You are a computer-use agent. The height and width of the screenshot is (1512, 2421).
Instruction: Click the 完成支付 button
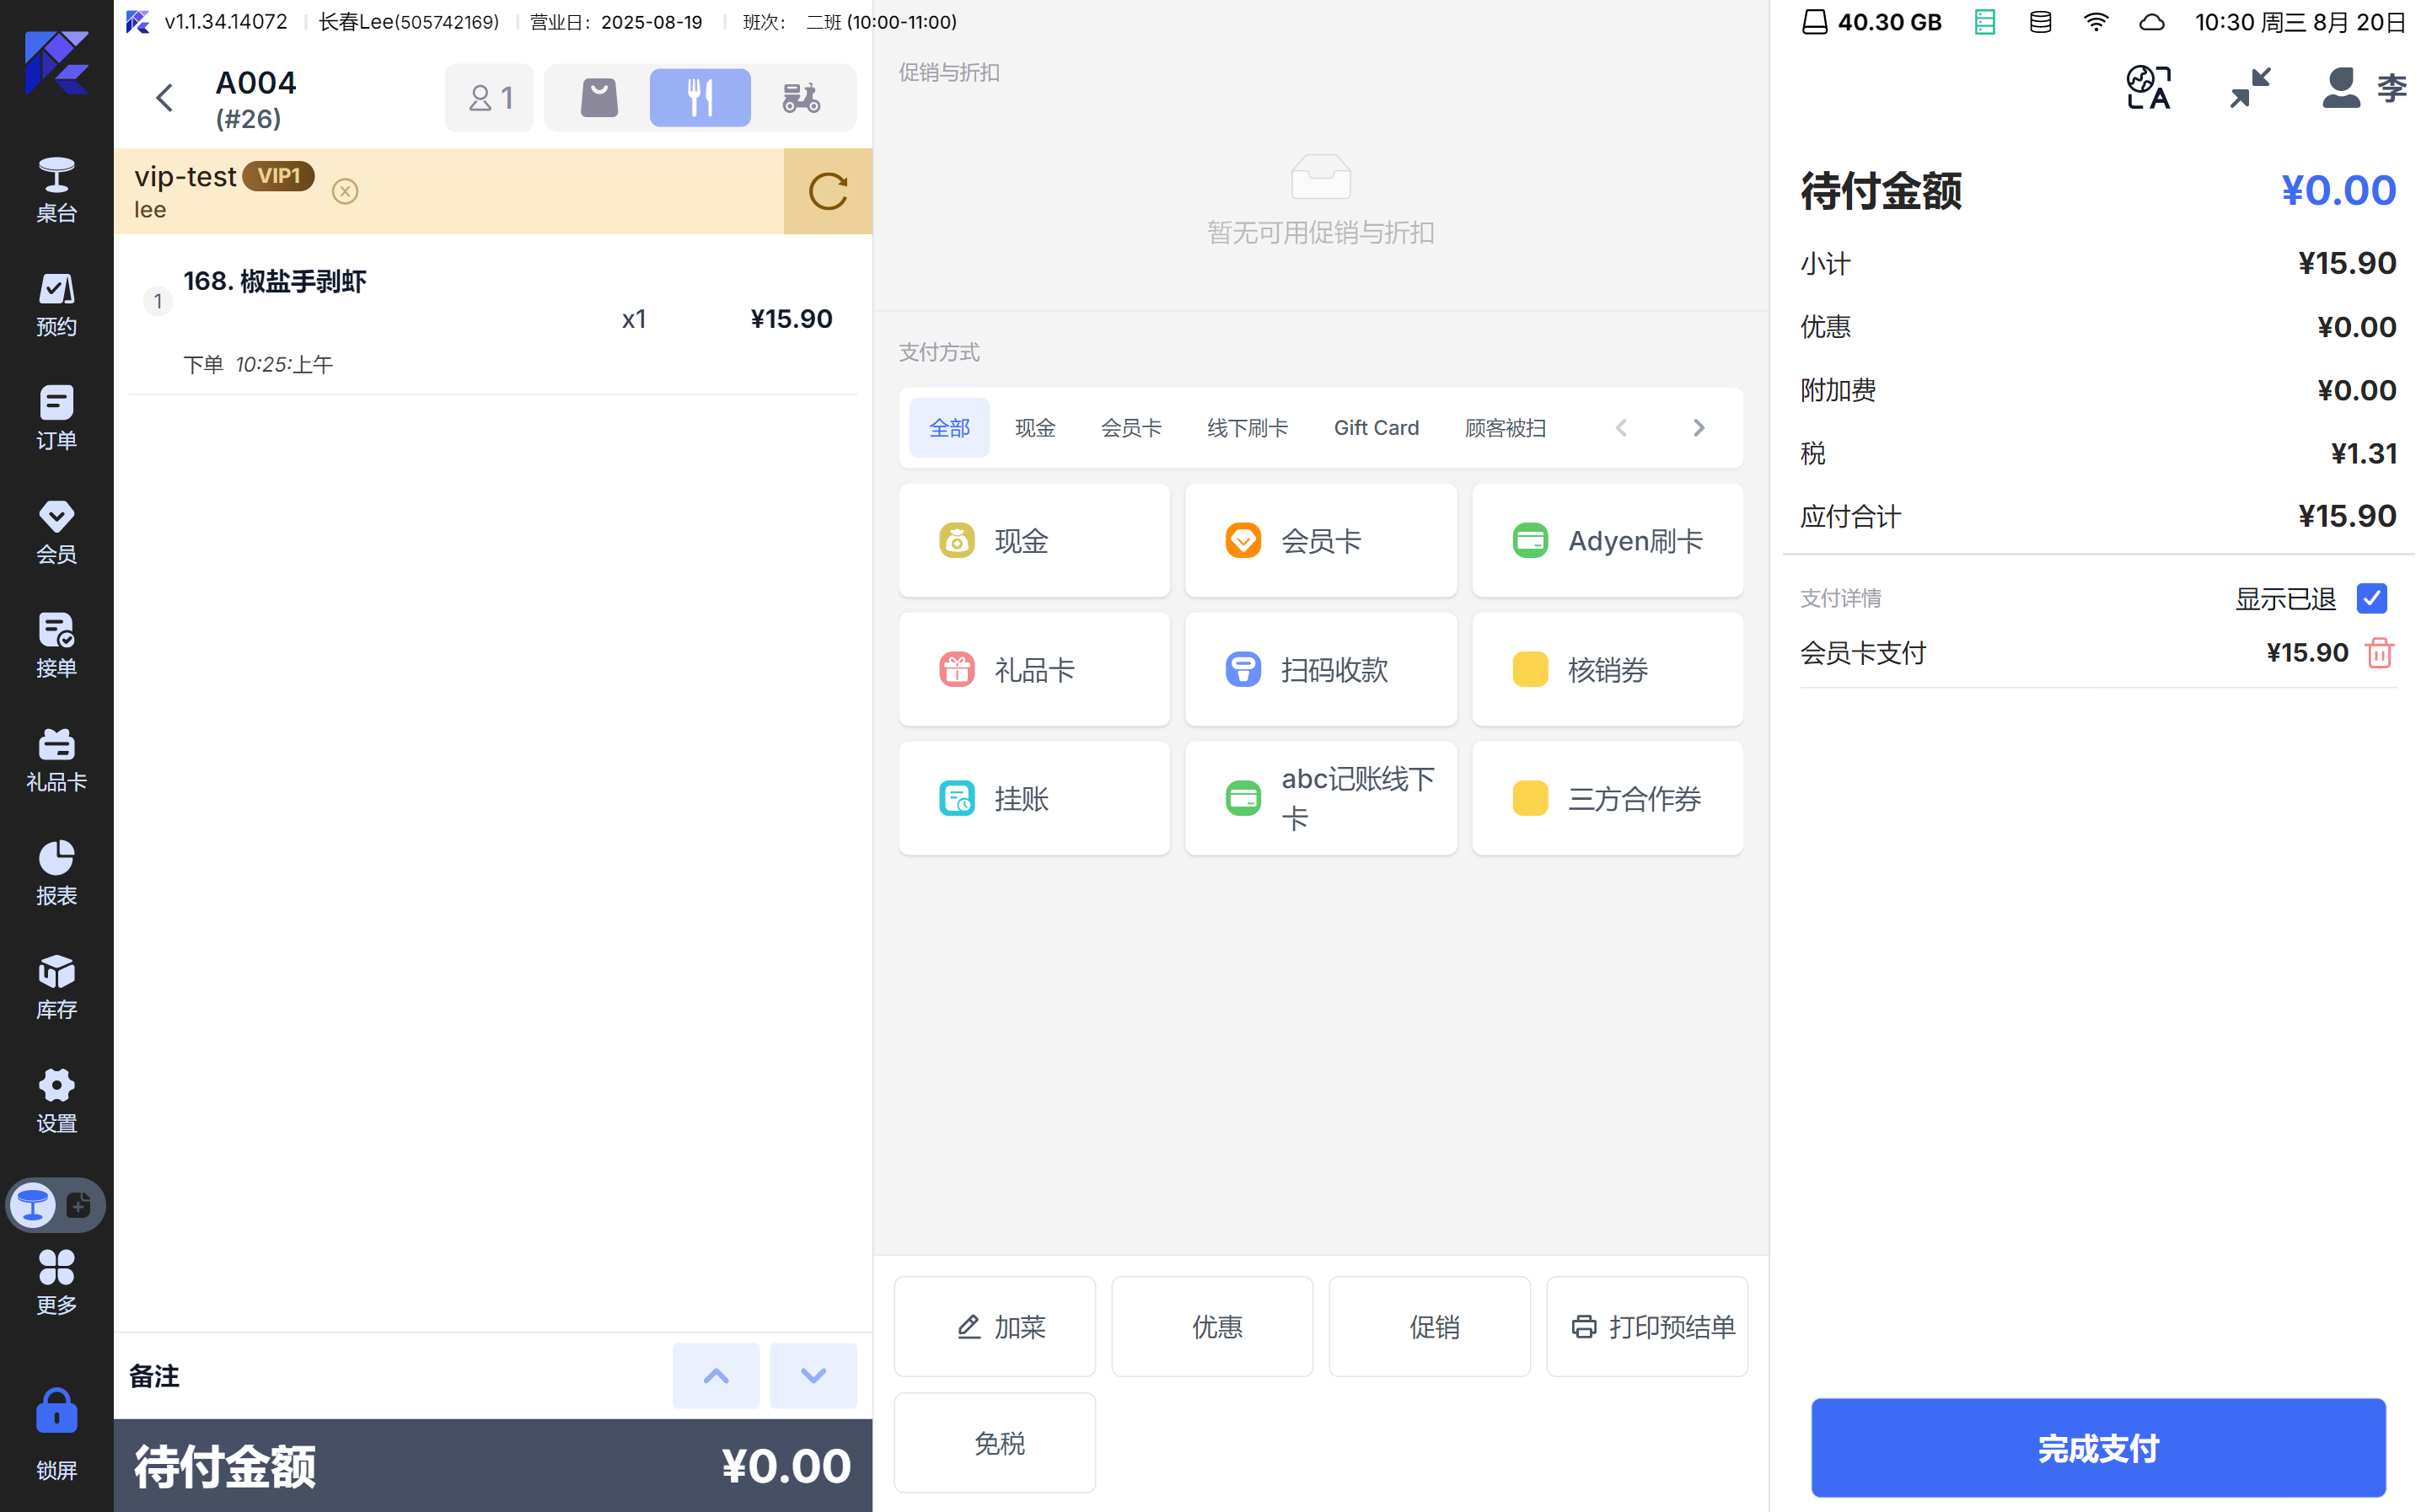pos(2097,1447)
